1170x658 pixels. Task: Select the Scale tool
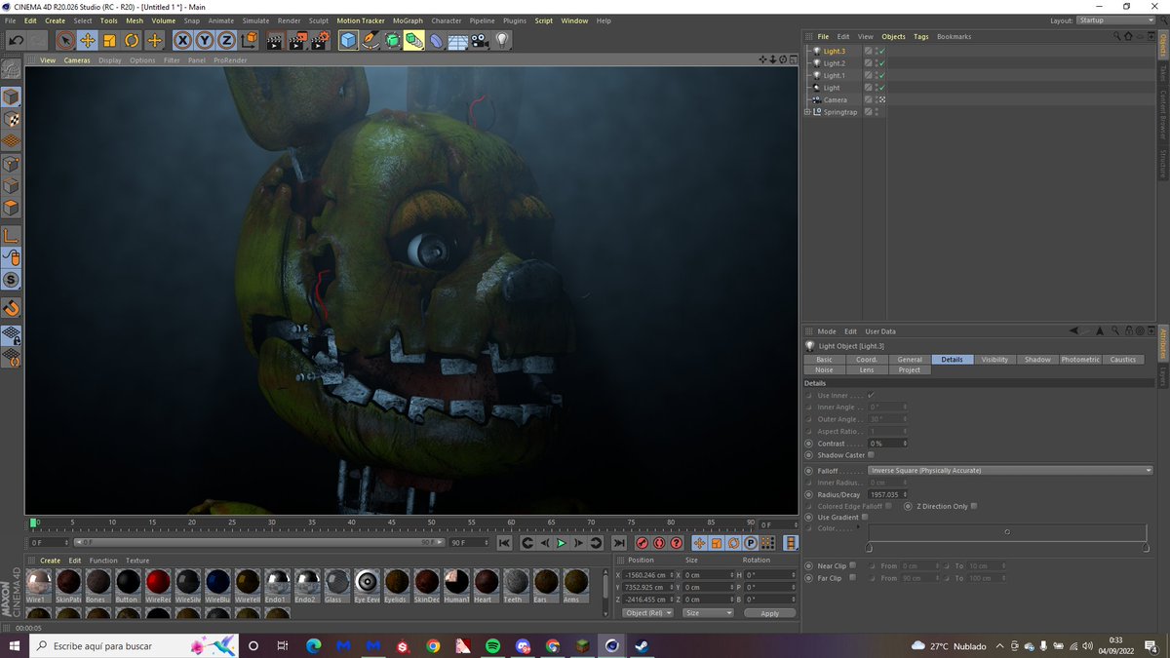(108, 39)
